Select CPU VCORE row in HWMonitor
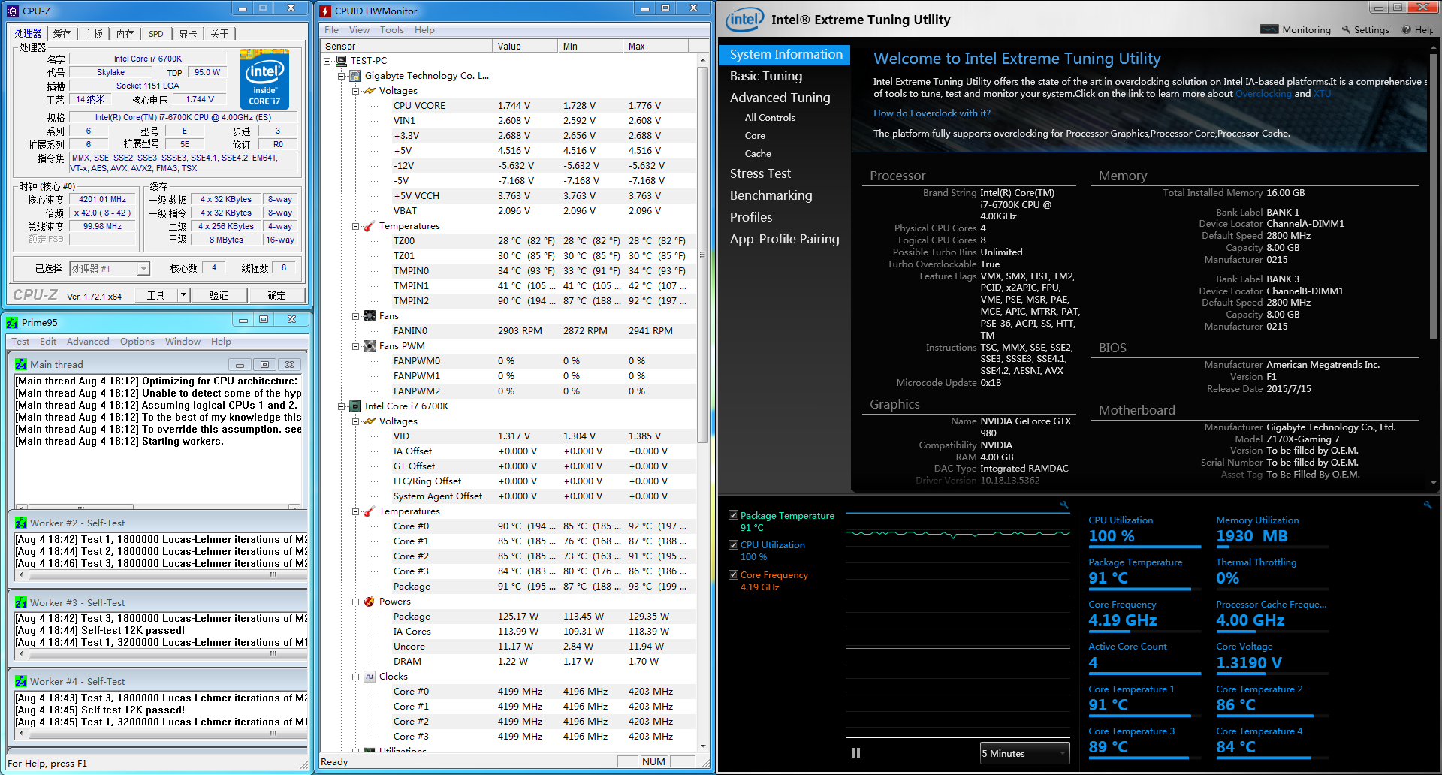 pyautogui.click(x=544, y=106)
